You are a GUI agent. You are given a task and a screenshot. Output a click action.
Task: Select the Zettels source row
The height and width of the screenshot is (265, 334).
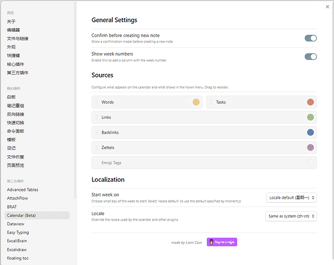click(204, 147)
